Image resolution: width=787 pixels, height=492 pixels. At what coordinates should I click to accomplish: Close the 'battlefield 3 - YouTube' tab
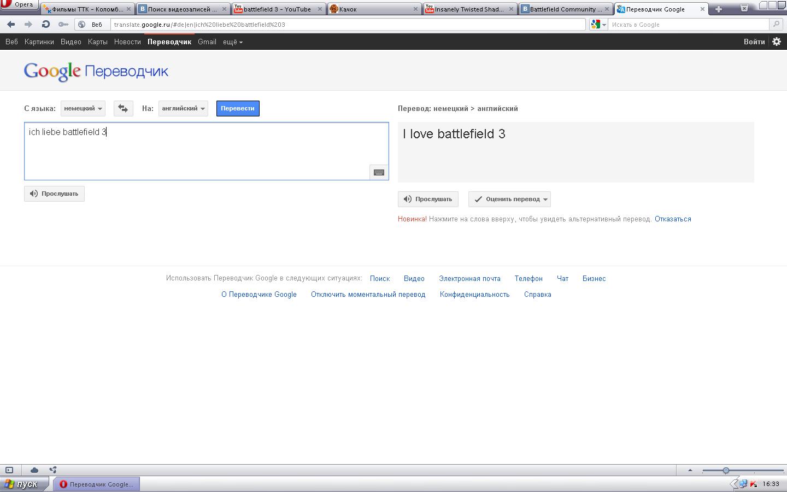320,9
